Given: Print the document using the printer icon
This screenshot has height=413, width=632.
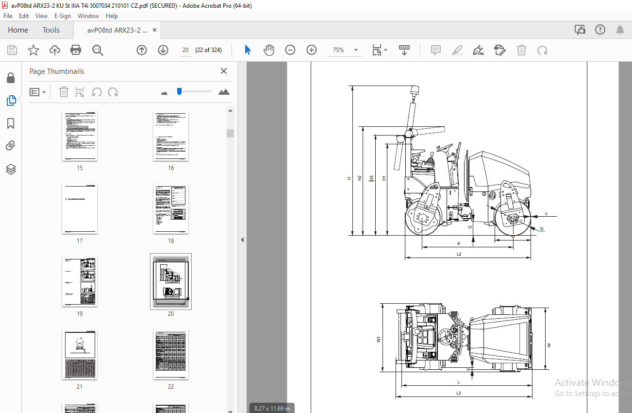Looking at the screenshot, I should tap(76, 50).
